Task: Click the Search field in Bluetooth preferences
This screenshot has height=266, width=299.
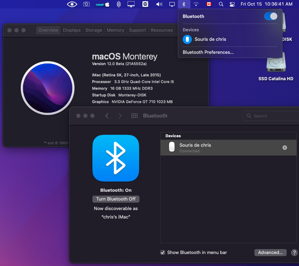Action: click(x=271, y=116)
